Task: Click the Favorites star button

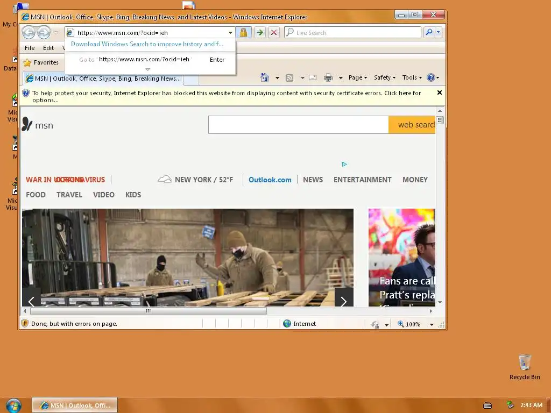Action: click(41, 62)
